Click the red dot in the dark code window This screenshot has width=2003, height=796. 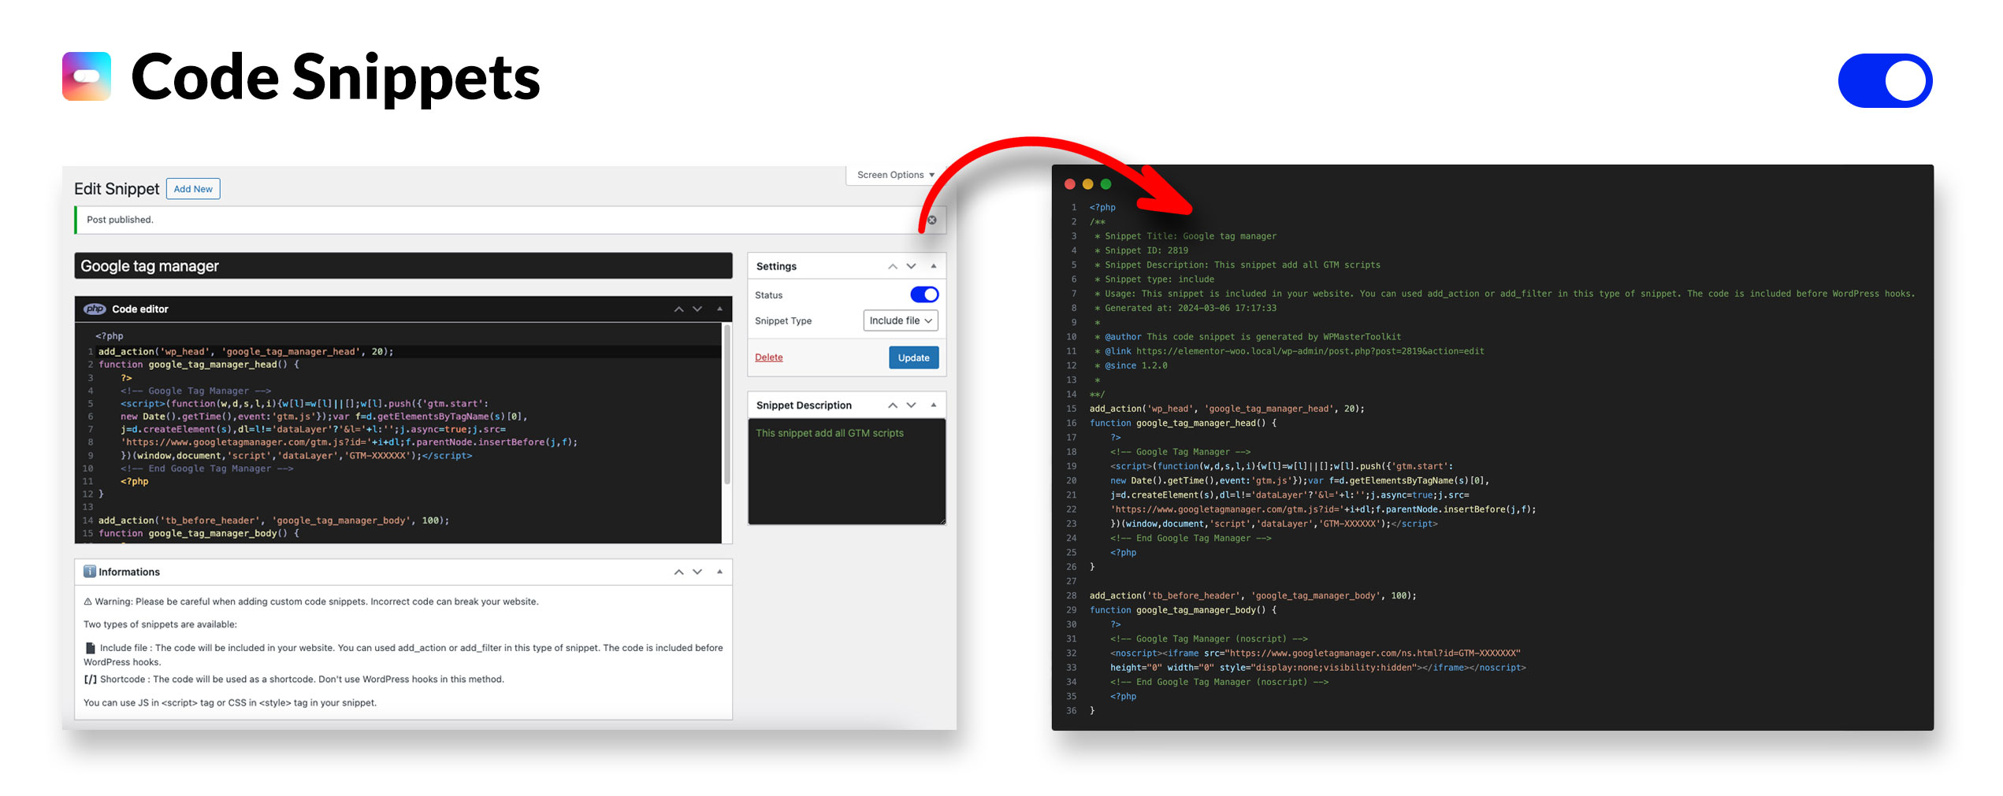coord(1069,184)
